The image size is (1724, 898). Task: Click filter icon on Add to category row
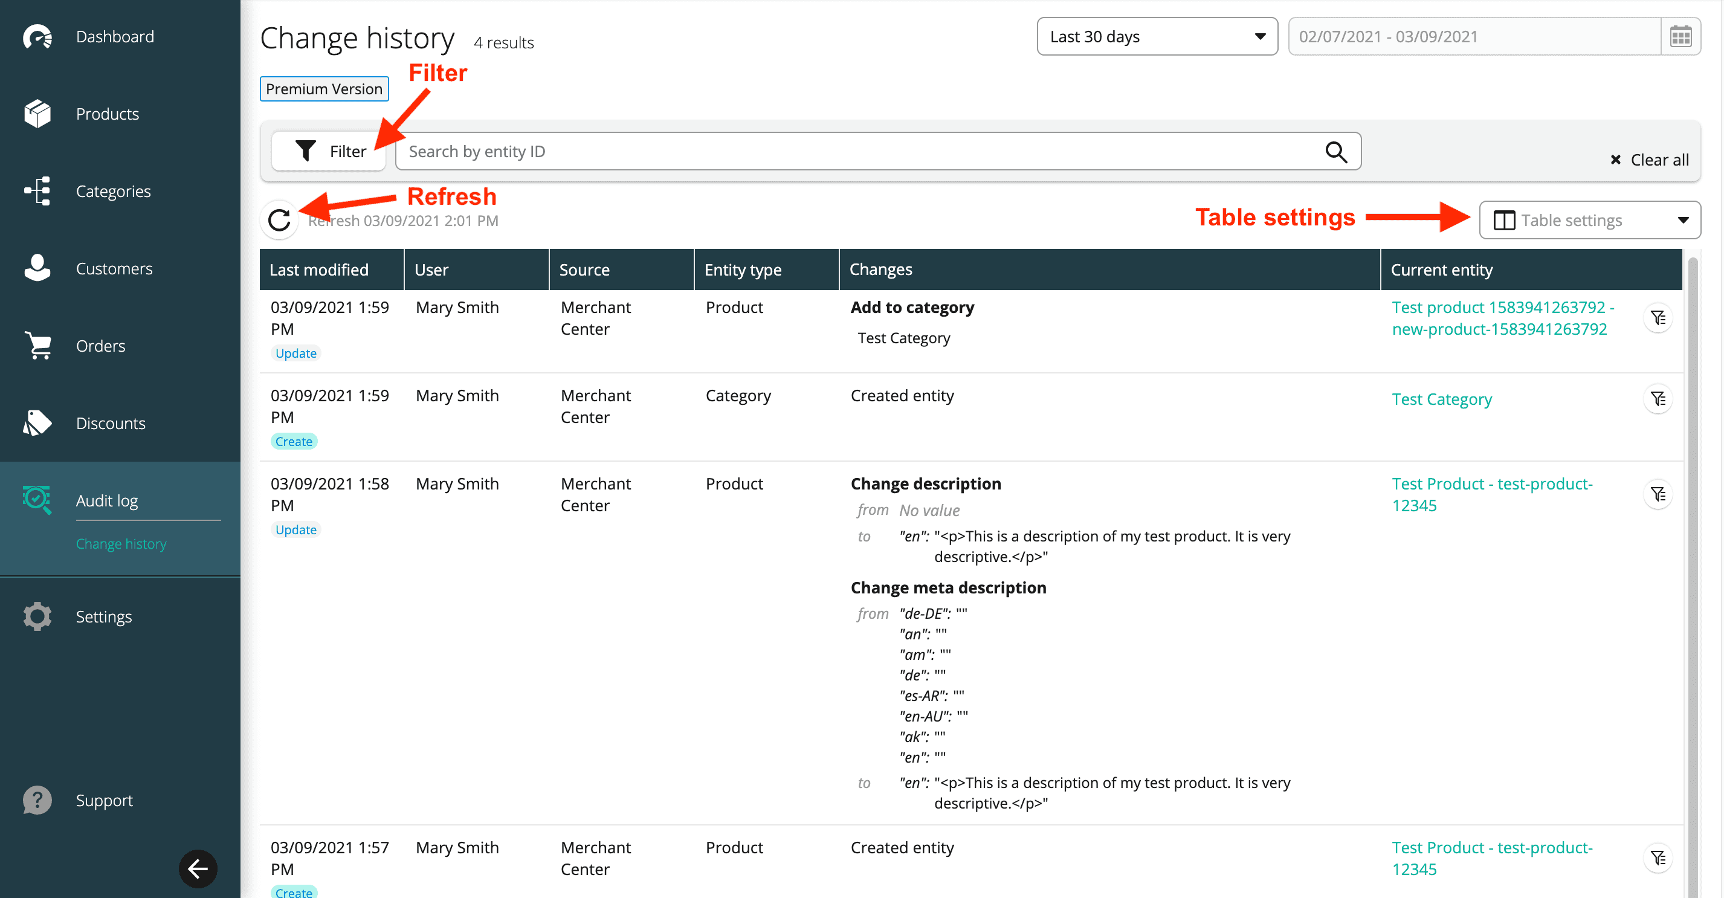(1658, 318)
